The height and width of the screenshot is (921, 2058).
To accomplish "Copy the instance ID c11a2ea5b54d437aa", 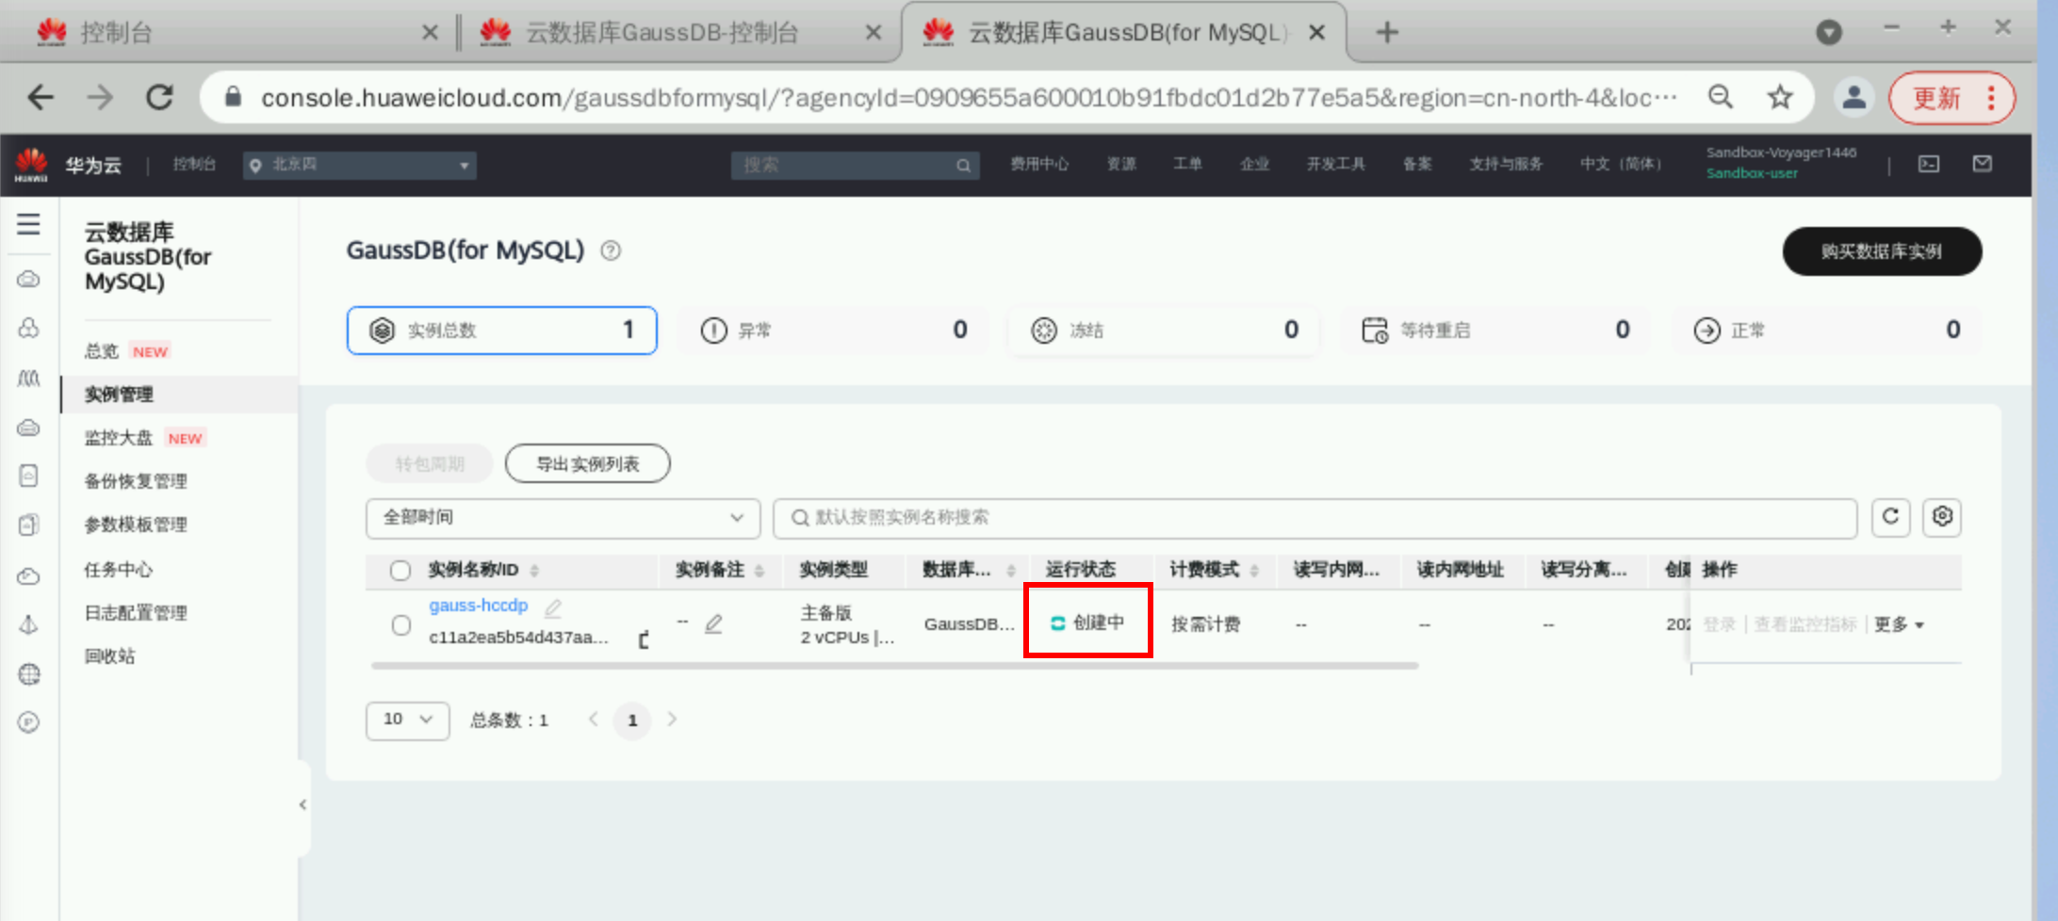I will (x=644, y=639).
